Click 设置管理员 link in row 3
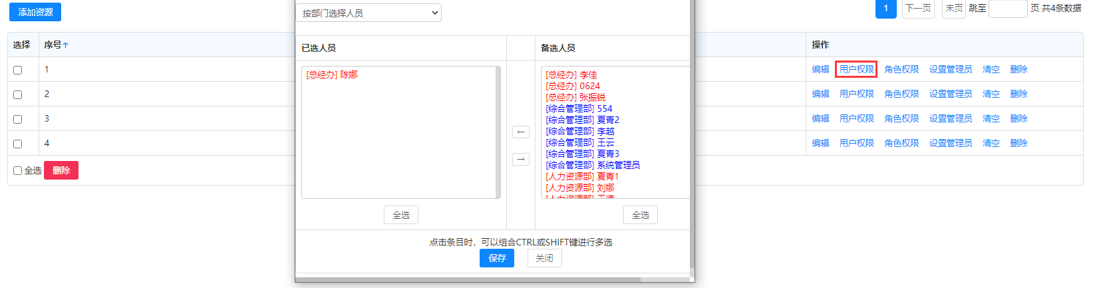 [x=950, y=118]
